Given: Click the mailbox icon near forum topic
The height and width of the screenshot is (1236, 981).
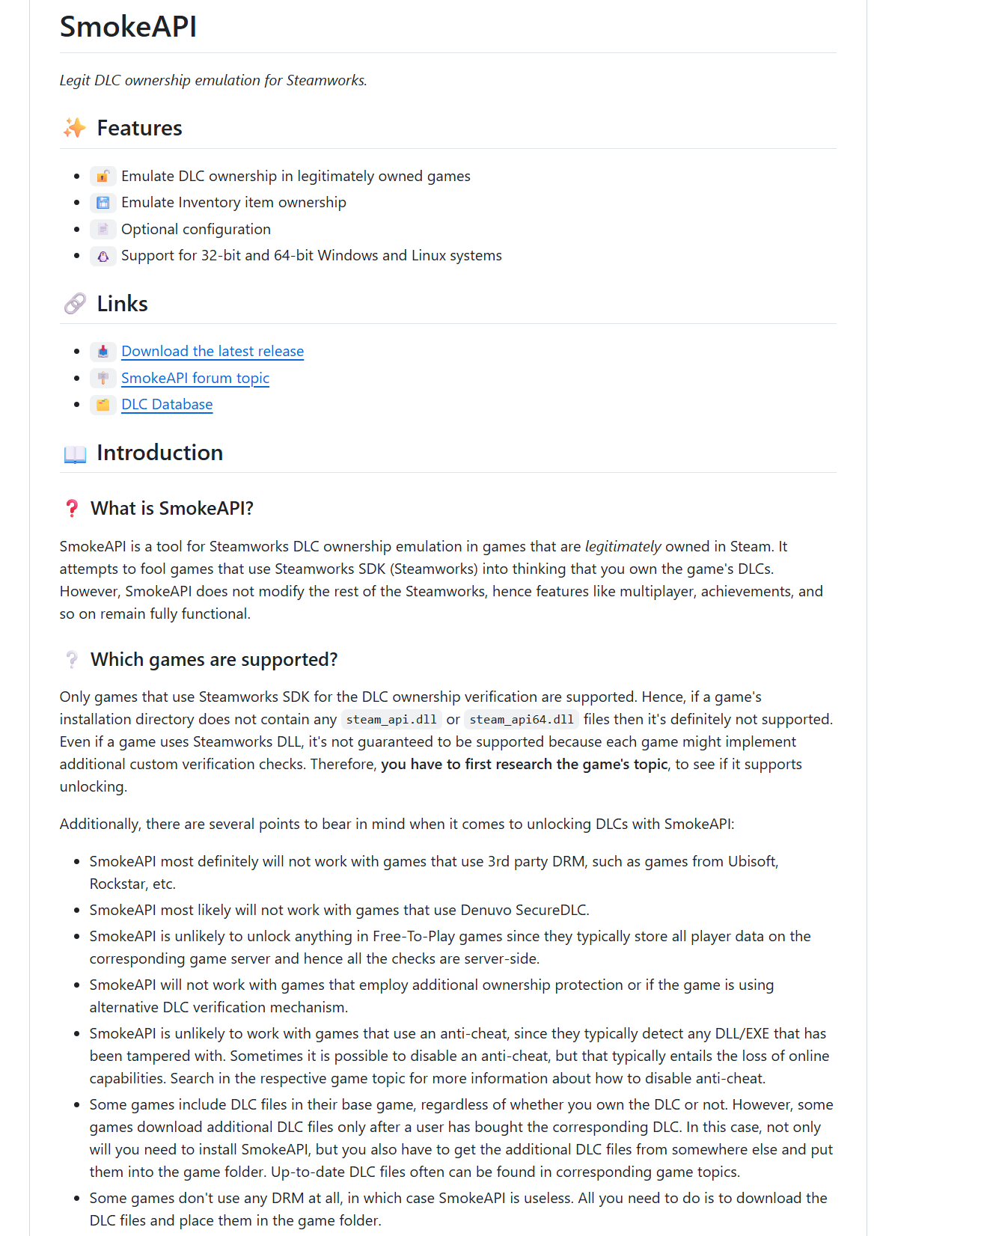Looking at the screenshot, I should [103, 378].
